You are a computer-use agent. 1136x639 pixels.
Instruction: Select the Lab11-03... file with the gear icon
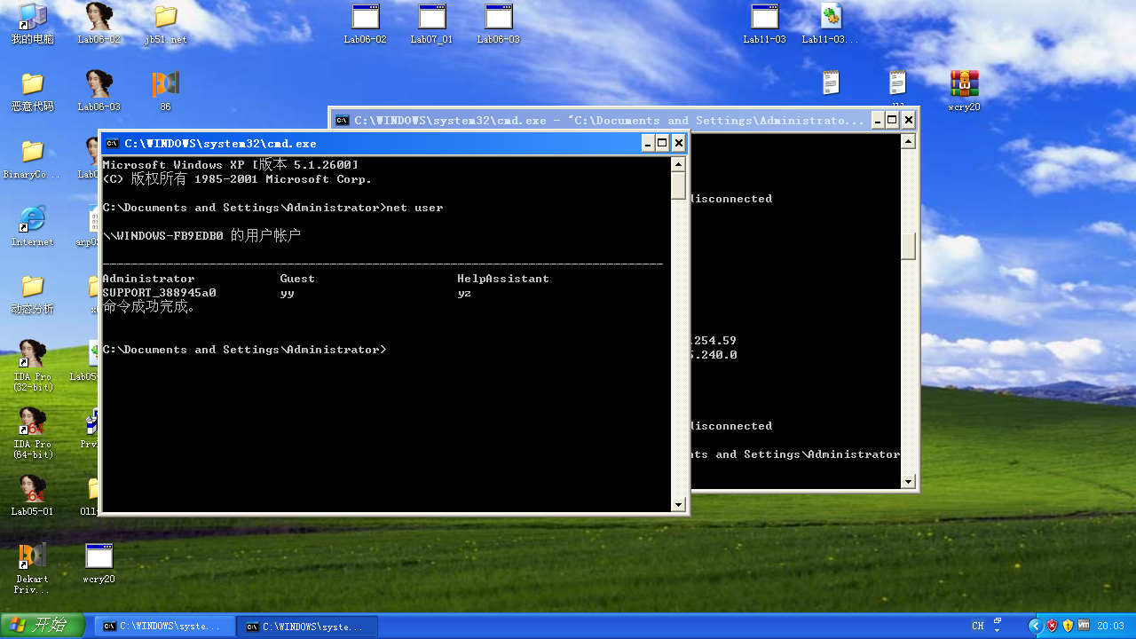[831, 22]
